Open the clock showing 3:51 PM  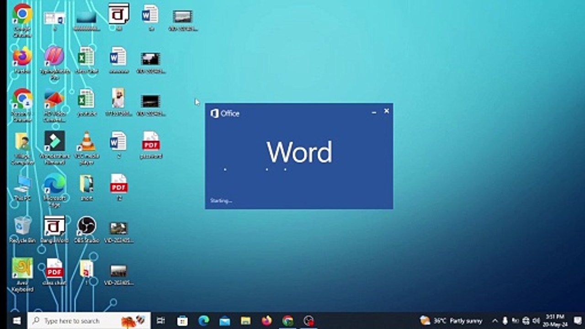[x=555, y=320]
